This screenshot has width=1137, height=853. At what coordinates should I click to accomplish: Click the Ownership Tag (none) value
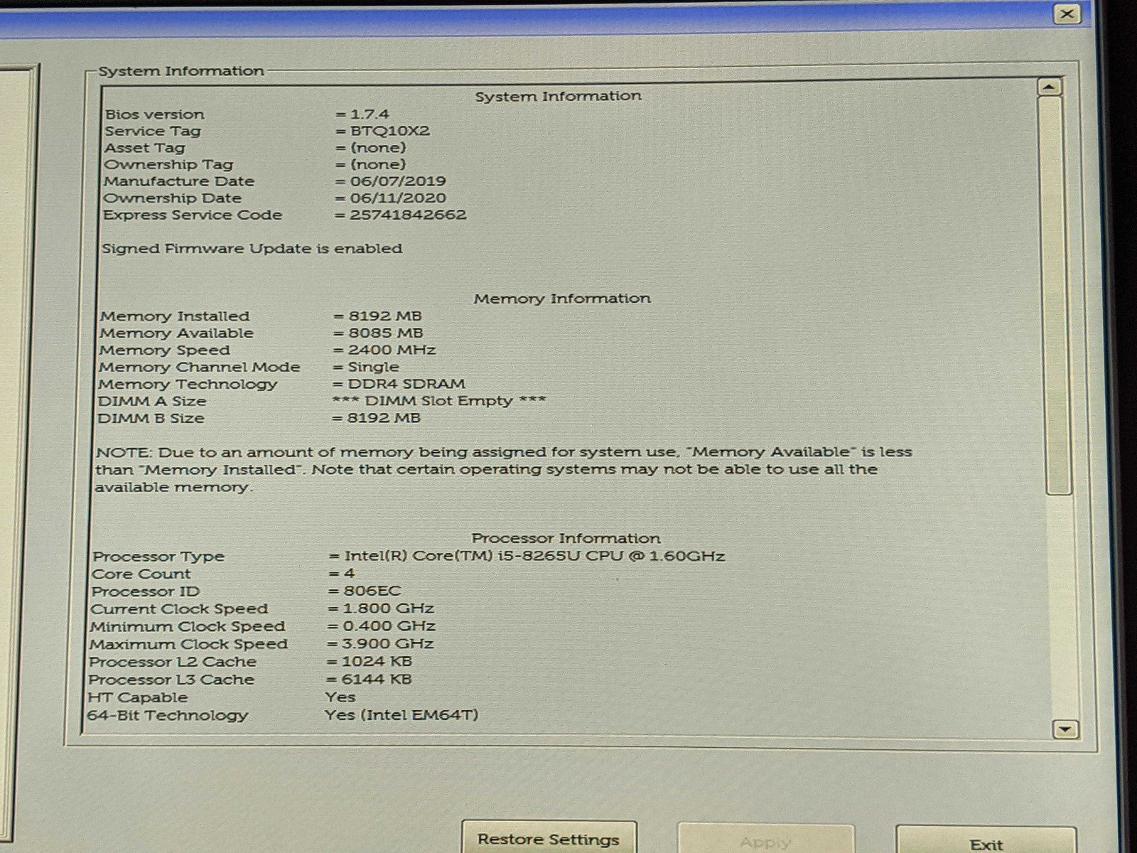[x=378, y=164]
